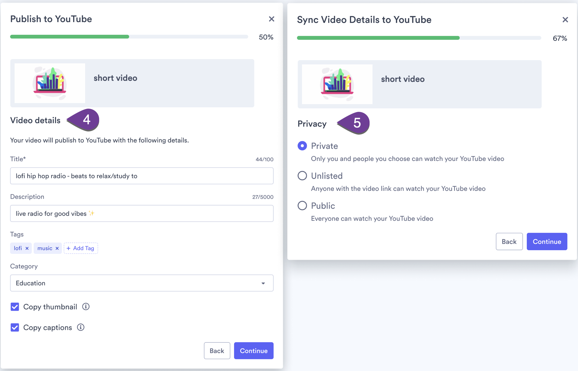Screen dimensions: 578x371
Task: Uncheck Copy captions
Action: [x=15, y=327]
